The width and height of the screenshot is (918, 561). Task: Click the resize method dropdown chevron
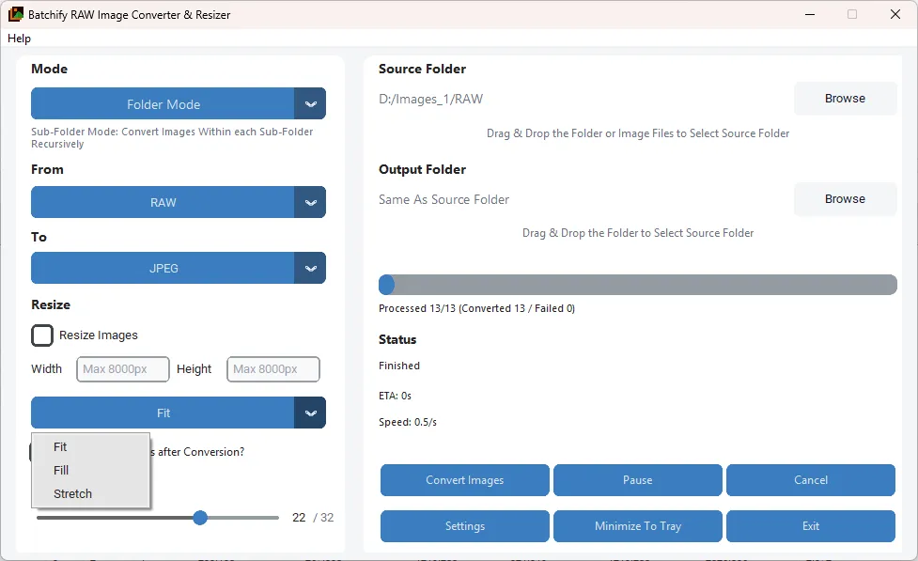(x=311, y=413)
